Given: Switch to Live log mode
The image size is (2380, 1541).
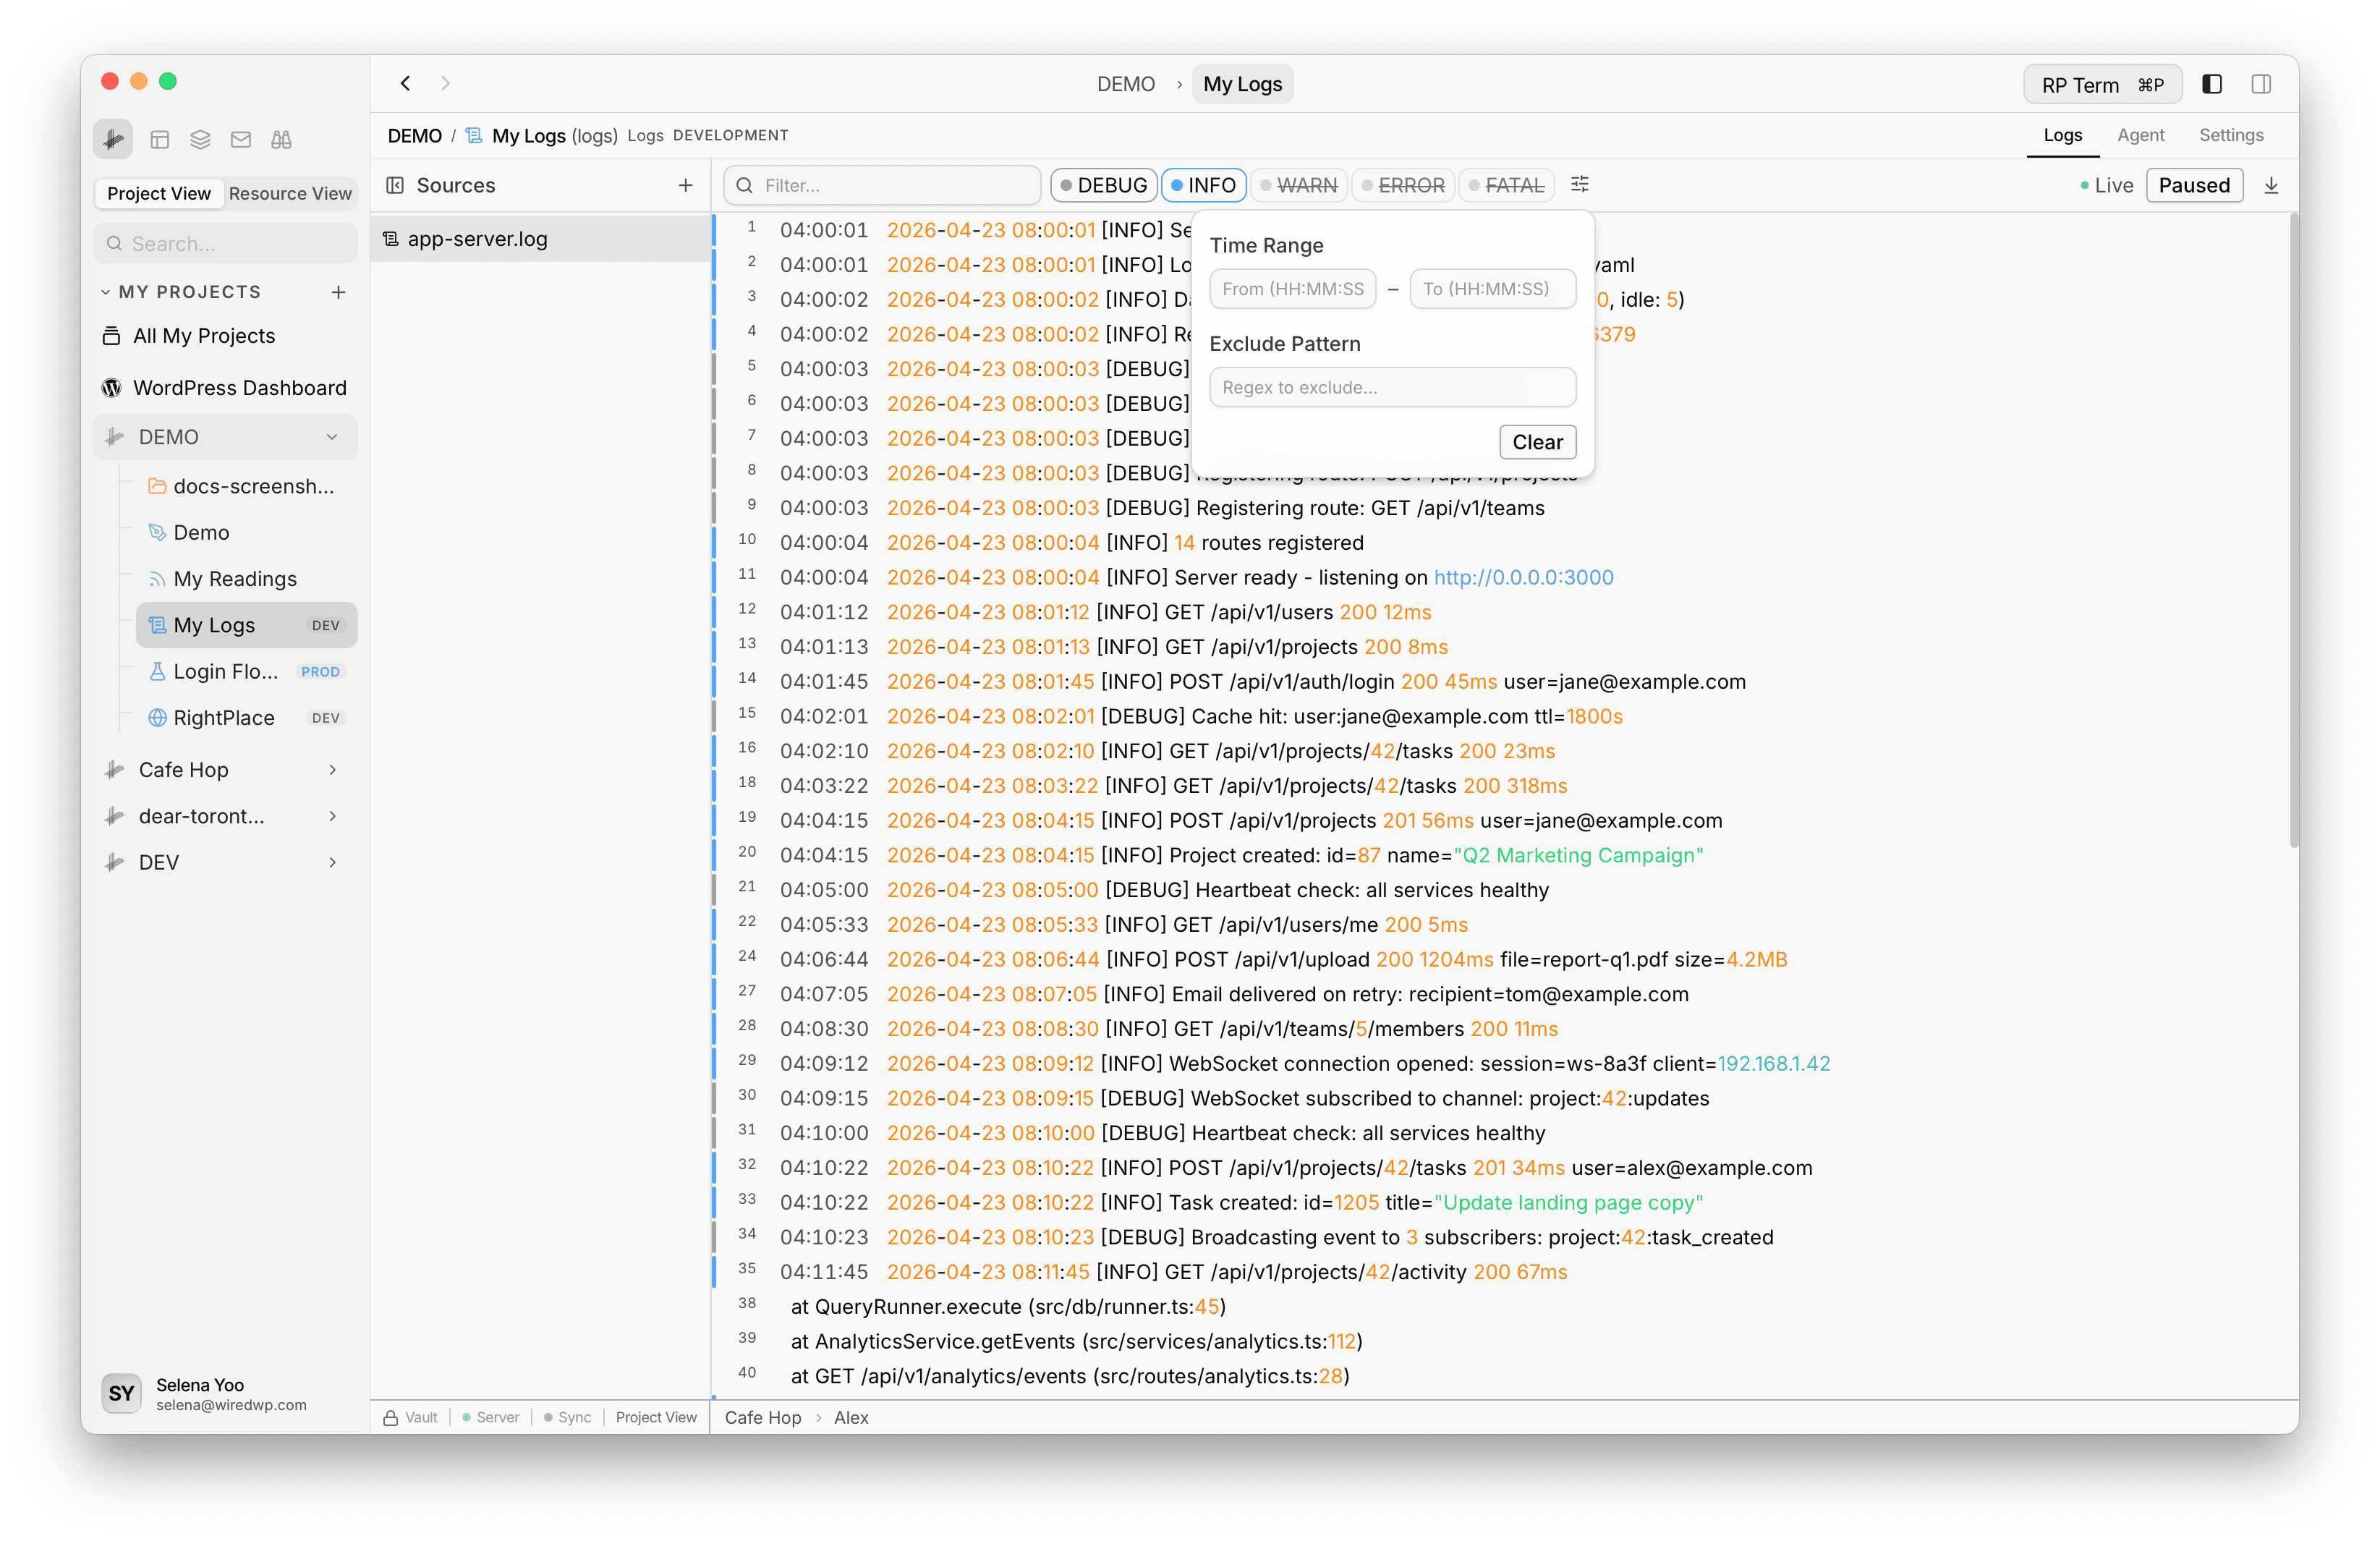Looking at the screenshot, I should tap(2106, 185).
